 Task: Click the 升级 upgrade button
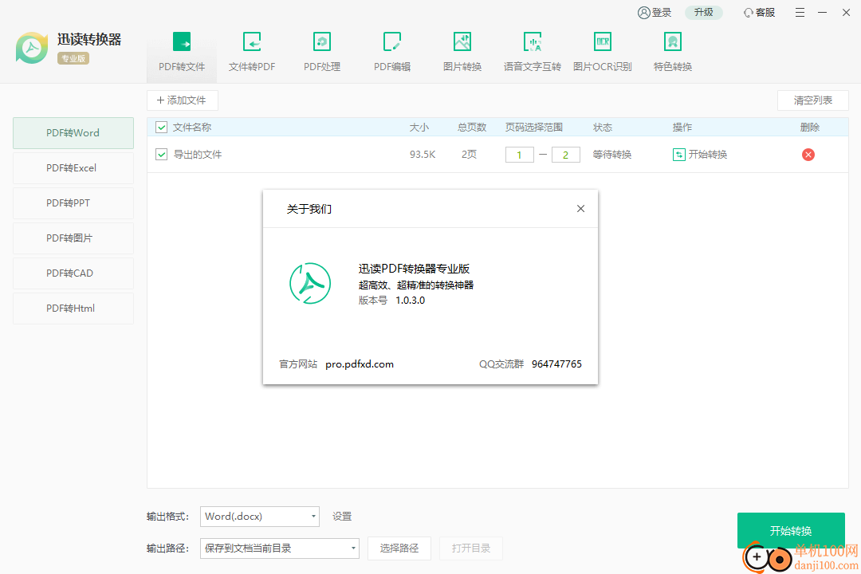tap(703, 13)
